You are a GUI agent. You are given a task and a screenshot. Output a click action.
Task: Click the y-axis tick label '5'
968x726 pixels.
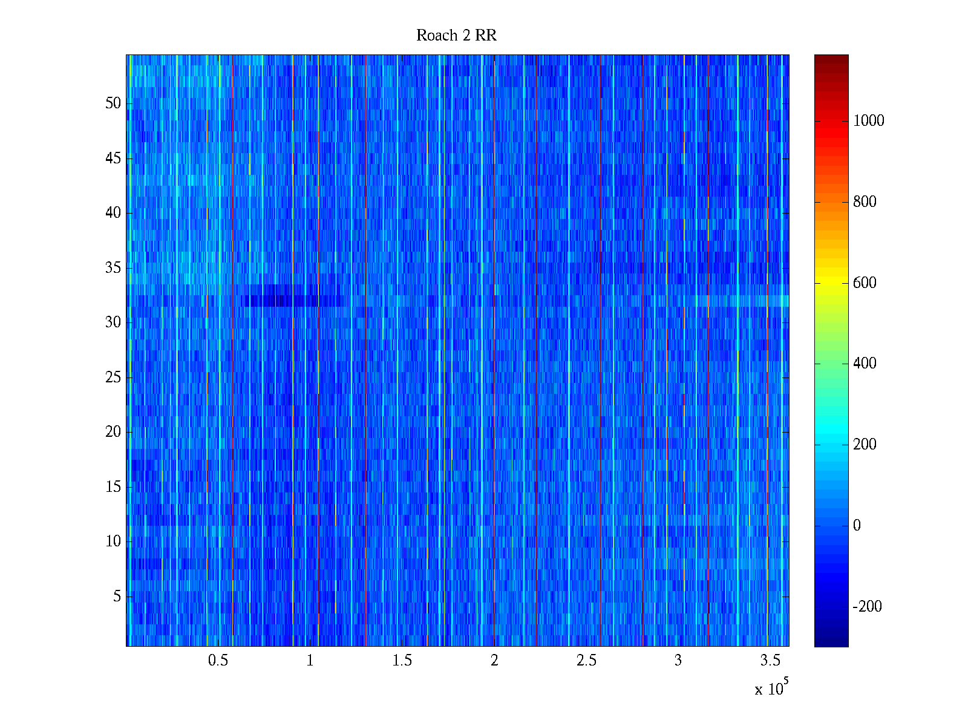(117, 597)
